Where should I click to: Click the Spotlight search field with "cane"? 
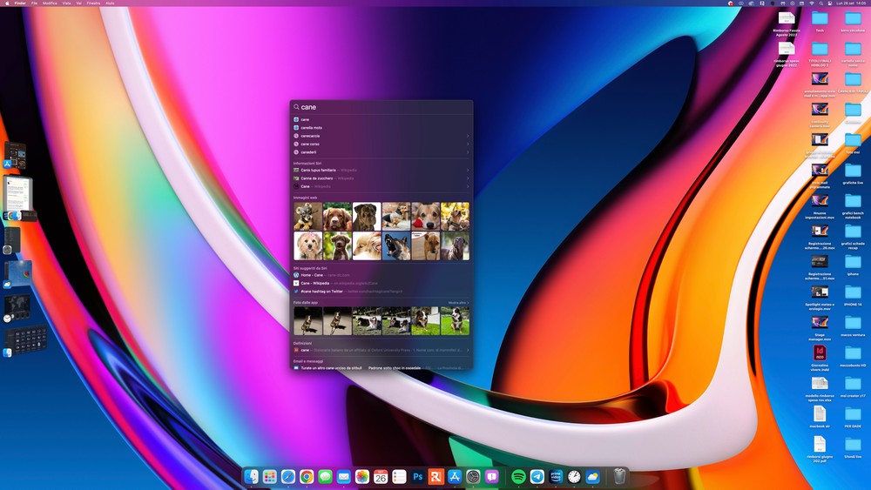point(383,107)
